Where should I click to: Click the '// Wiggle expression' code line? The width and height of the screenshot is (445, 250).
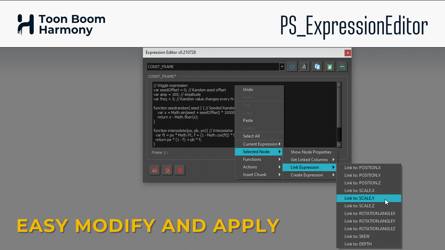point(170,85)
